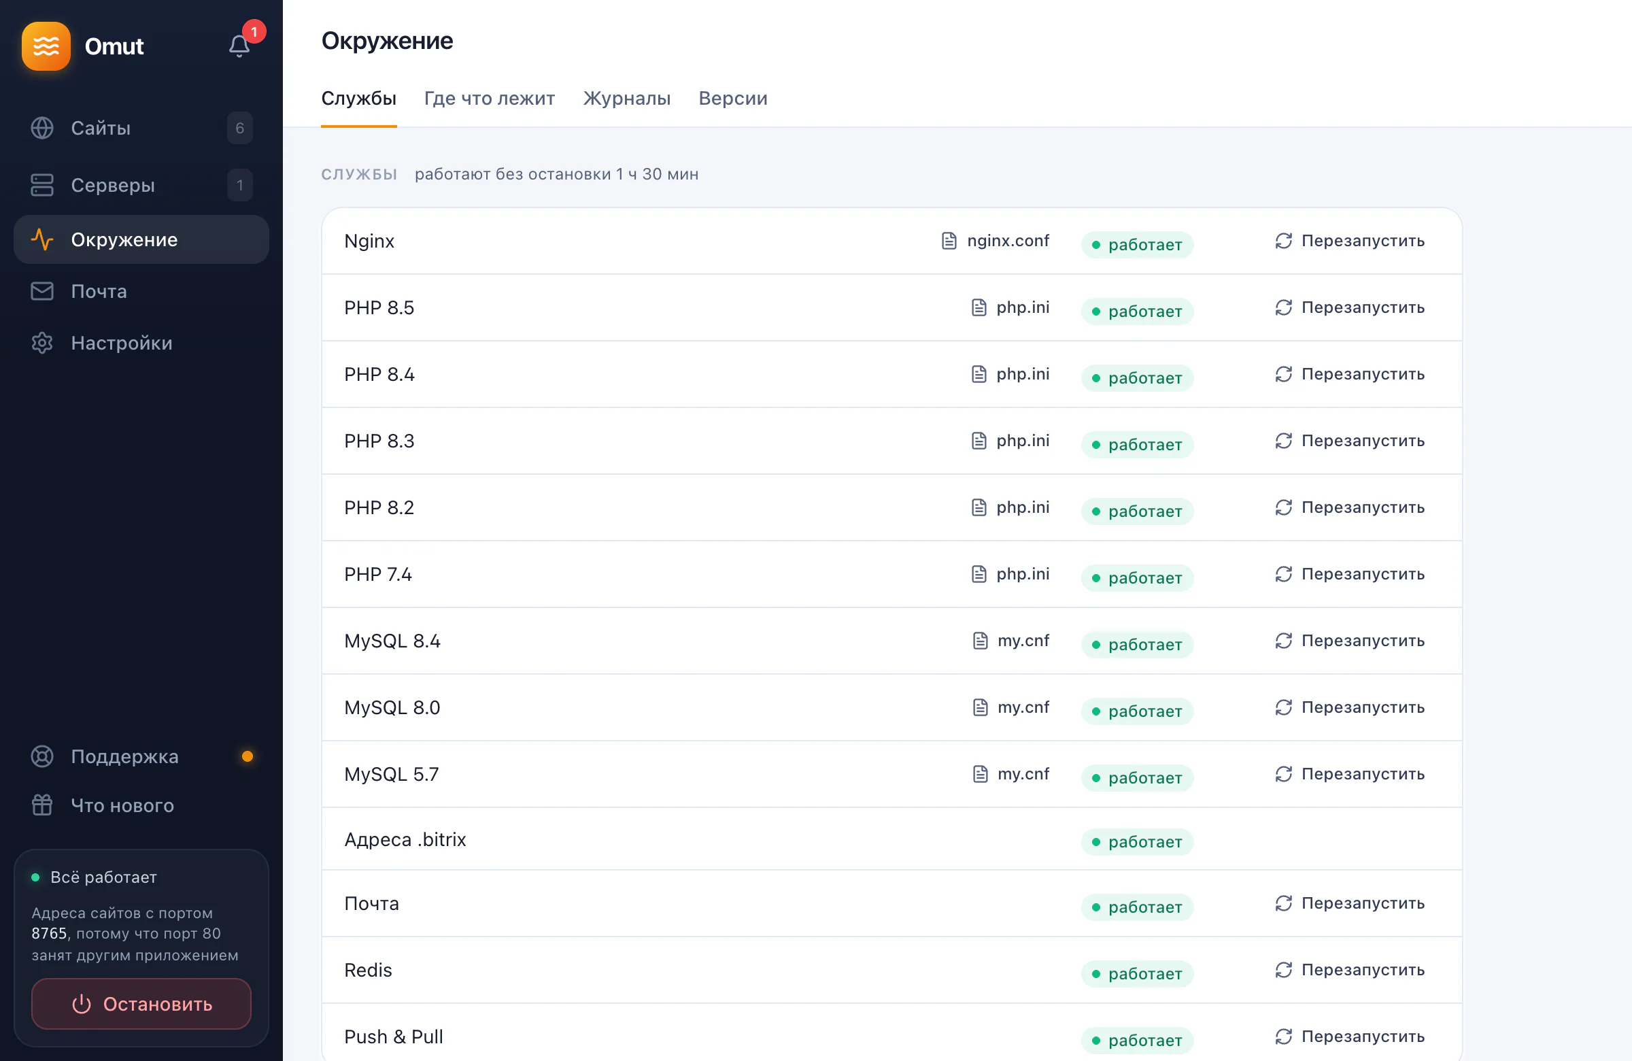Click the orange Omut logo icon
The width and height of the screenshot is (1632, 1061).
[46, 46]
